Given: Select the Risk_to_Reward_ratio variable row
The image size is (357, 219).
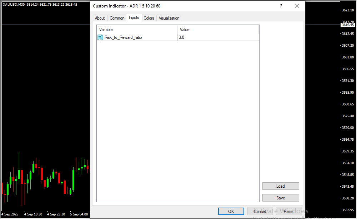Looking at the screenshot, I should click(x=123, y=37).
